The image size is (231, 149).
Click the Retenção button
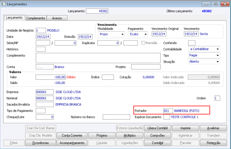[213, 143]
